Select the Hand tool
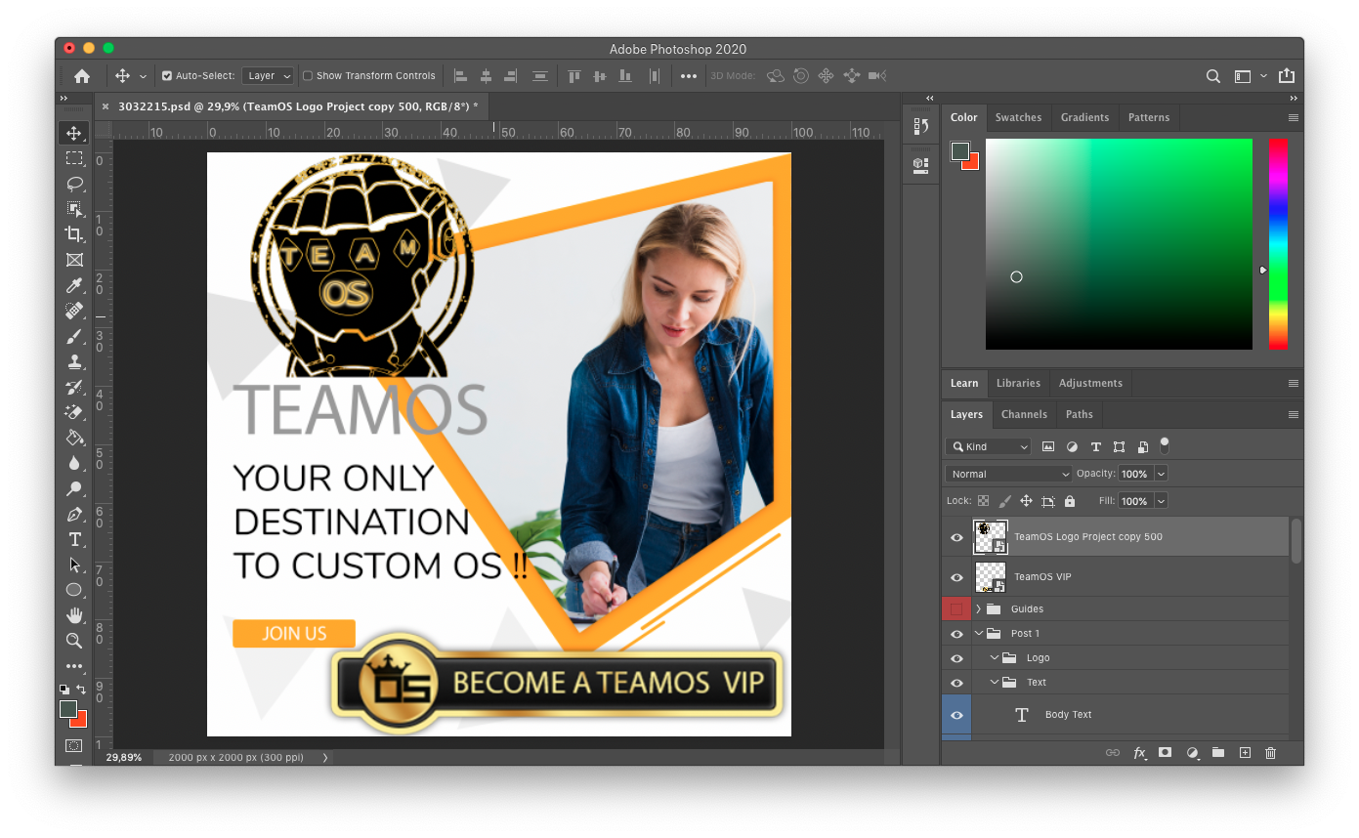Screen dimensions: 1359x838 tap(74, 615)
